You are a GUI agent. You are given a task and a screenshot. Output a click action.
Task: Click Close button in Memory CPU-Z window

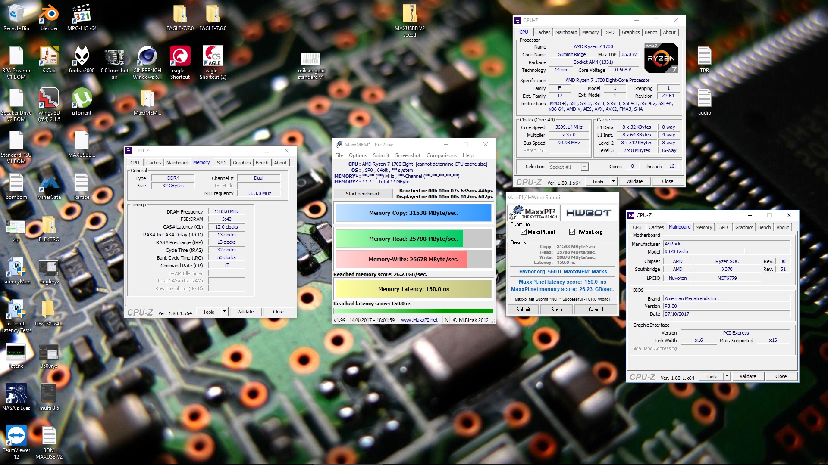(x=279, y=312)
